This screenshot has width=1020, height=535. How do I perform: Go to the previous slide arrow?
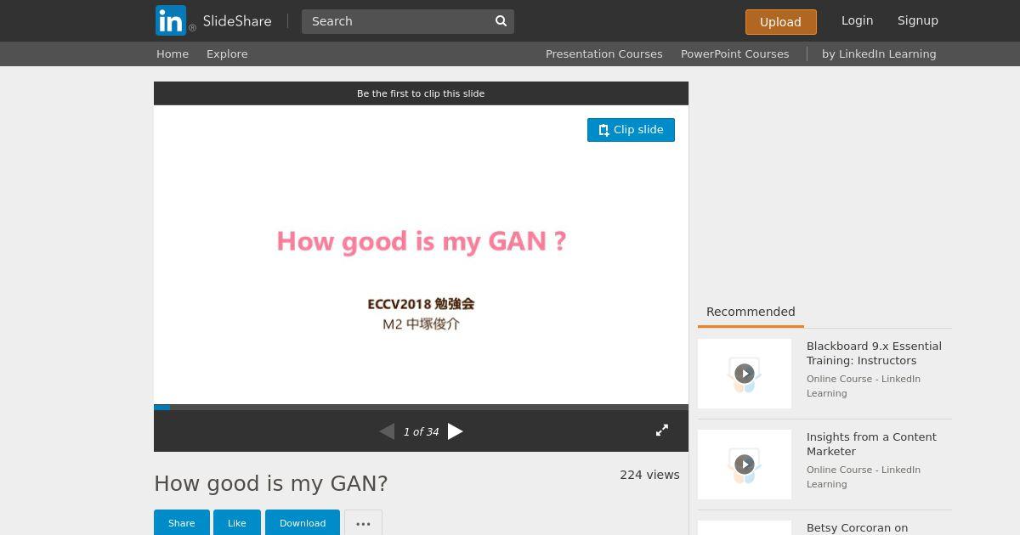[x=387, y=431]
